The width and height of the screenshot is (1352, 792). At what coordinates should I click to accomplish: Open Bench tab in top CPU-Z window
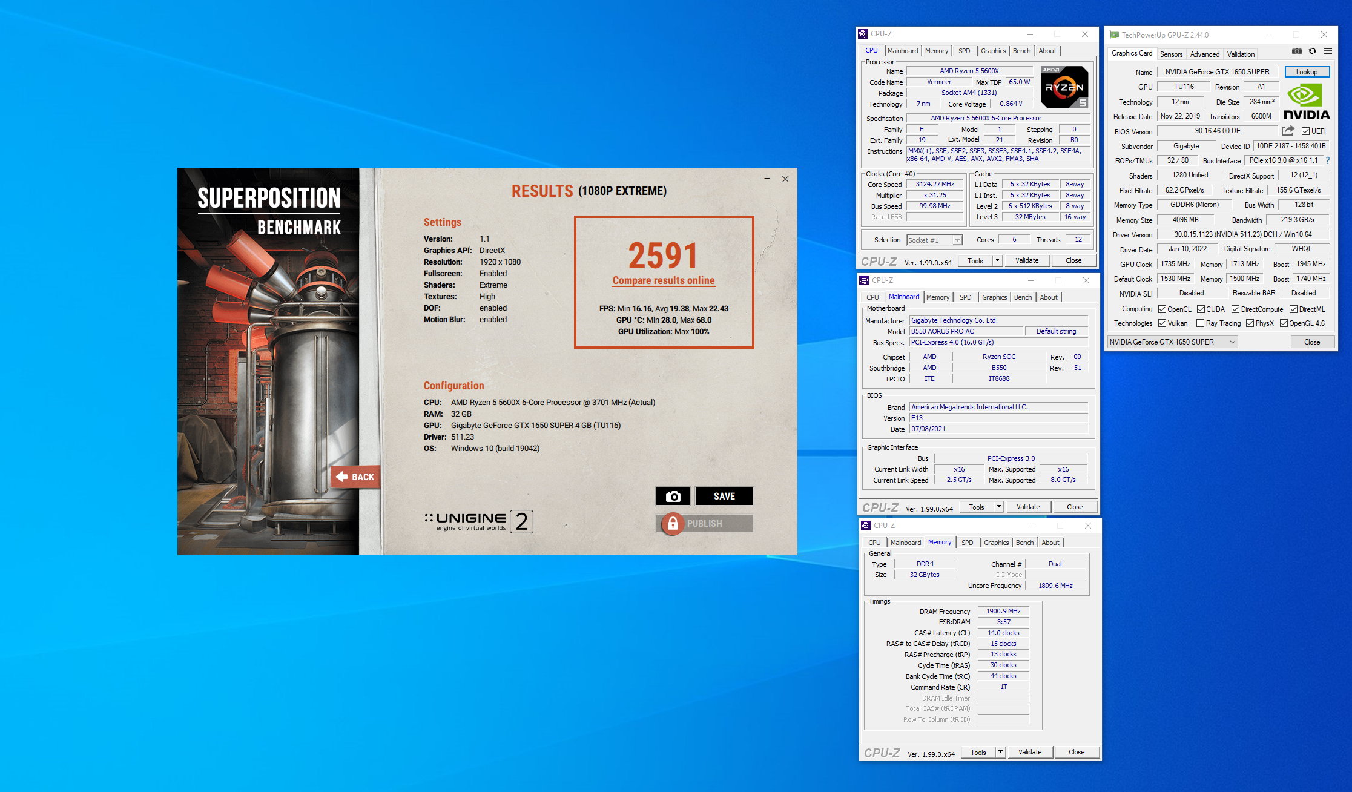(1022, 51)
